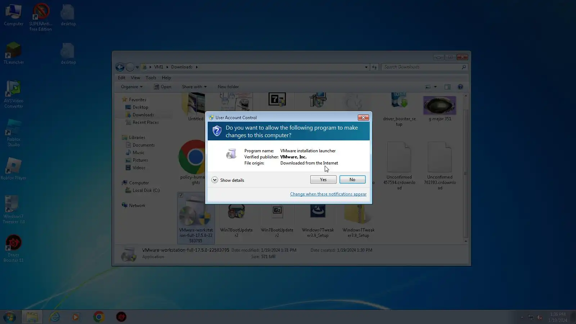Click Yes in User Account Control dialog

click(x=323, y=180)
